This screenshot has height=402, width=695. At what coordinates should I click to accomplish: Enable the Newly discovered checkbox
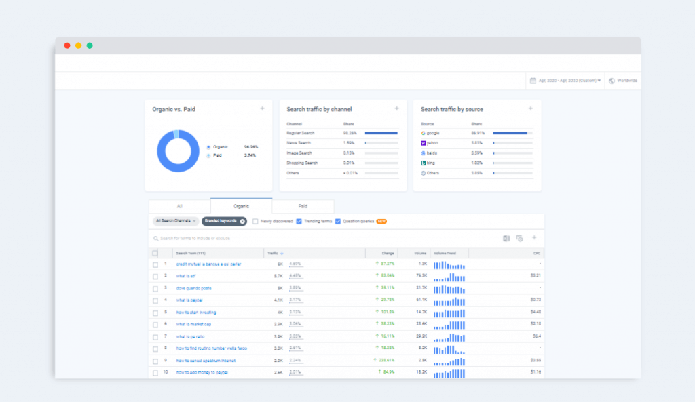pos(255,222)
